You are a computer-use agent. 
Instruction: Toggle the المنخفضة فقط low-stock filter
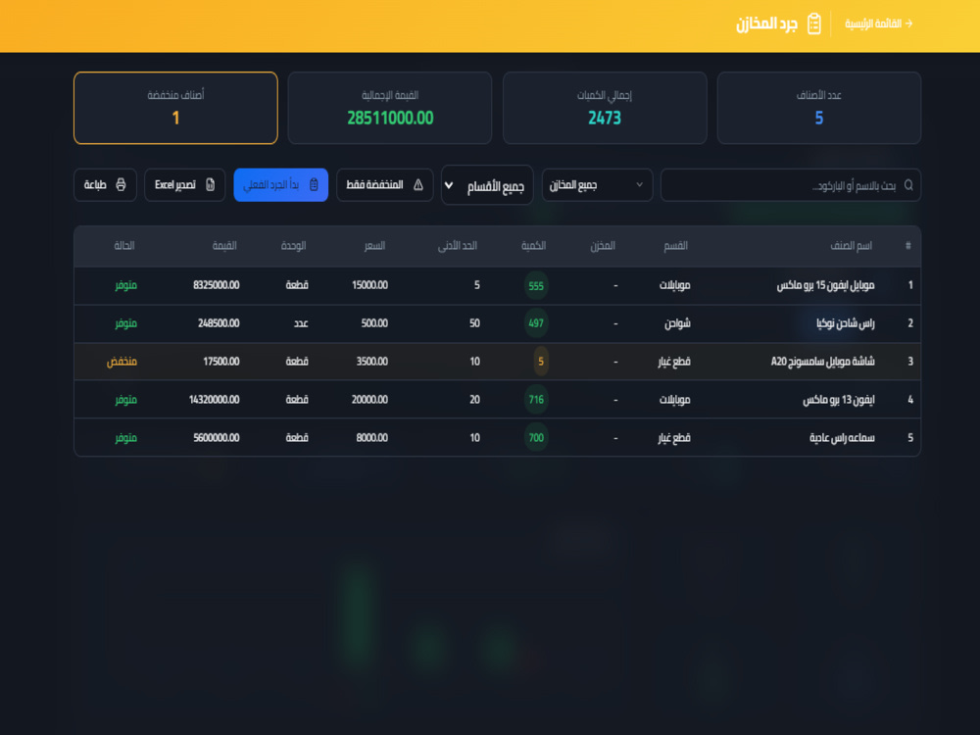click(x=384, y=185)
